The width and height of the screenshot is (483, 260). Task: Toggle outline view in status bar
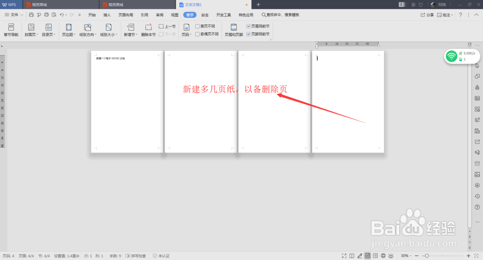coord(375,256)
